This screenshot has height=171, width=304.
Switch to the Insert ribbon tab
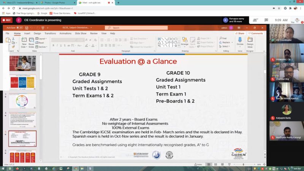[27, 33]
